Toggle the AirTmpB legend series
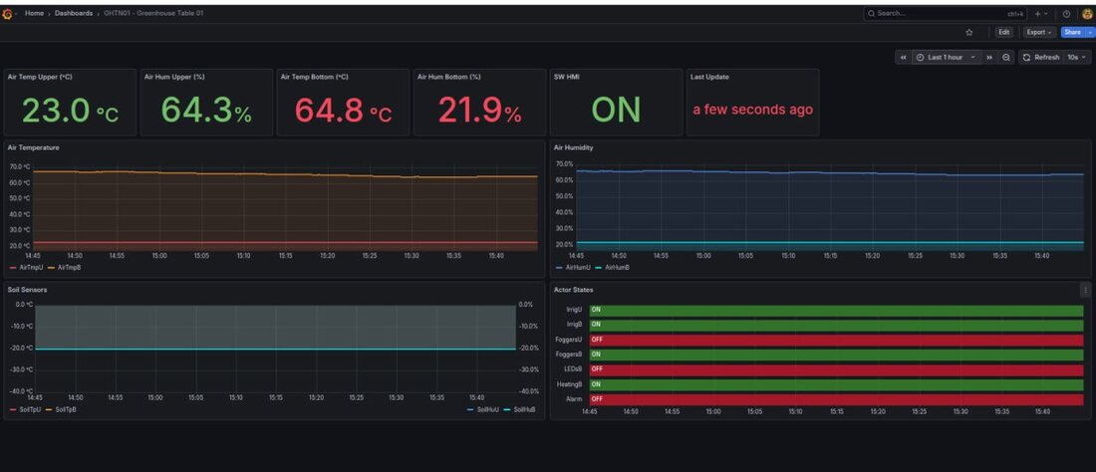Viewport: 1096px width, 472px height. click(x=65, y=268)
